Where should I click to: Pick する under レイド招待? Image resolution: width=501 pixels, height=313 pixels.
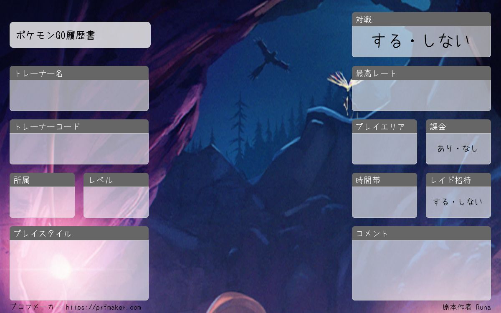(440, 202)
